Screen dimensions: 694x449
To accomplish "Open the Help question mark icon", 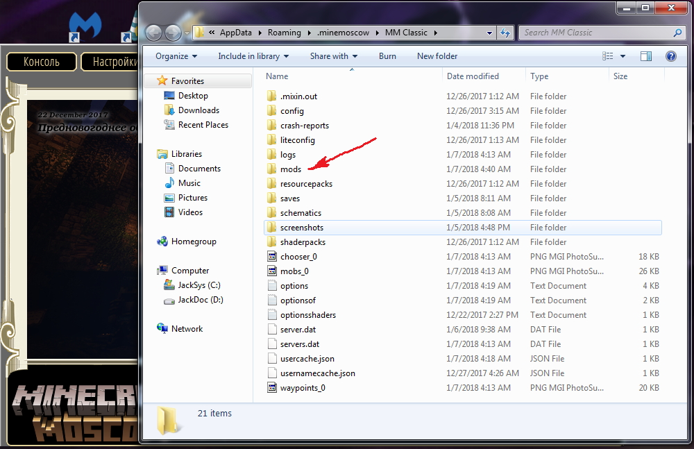I will 670,56.
